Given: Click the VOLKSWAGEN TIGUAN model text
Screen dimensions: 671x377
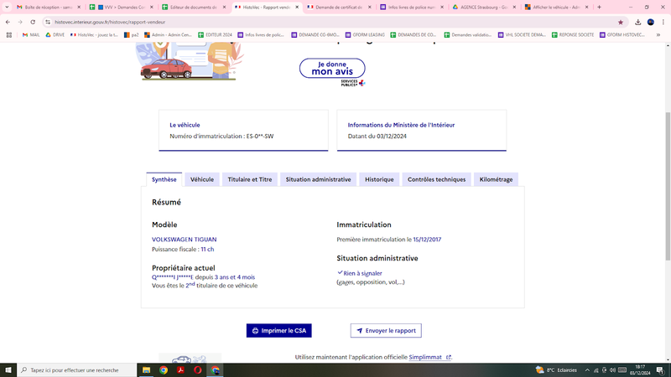Looking at the screenshot, I should pyautogui.click(x=184, y=240).
